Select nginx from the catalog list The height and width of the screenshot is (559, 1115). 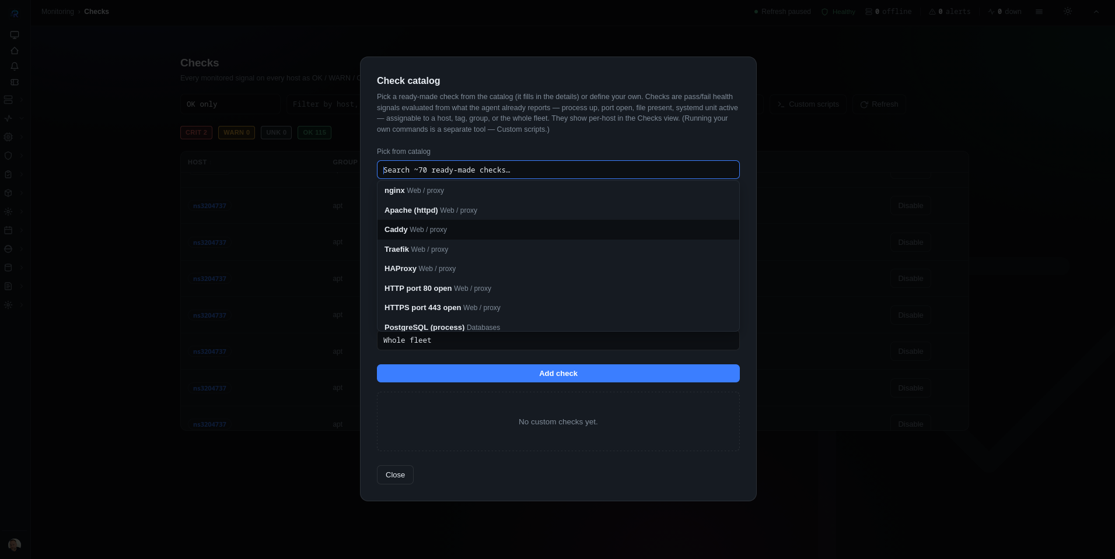[x=558, y=191]
